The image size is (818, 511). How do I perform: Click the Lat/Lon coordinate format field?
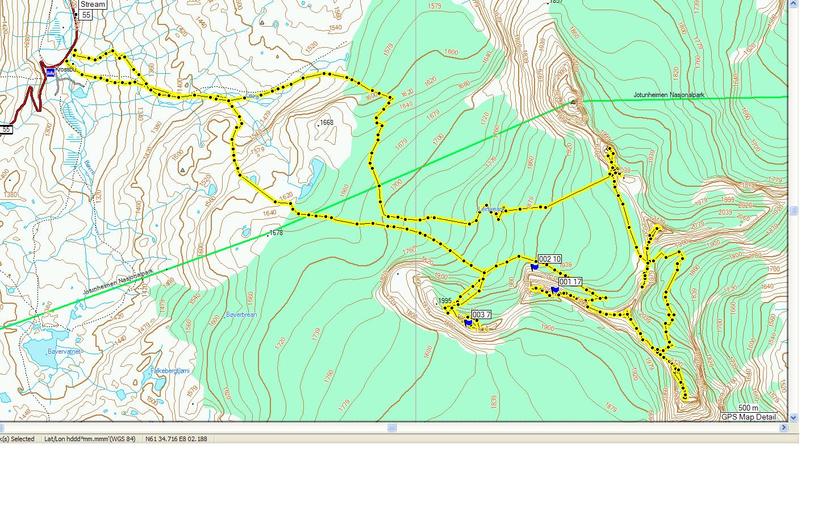[x=90, y=439]
